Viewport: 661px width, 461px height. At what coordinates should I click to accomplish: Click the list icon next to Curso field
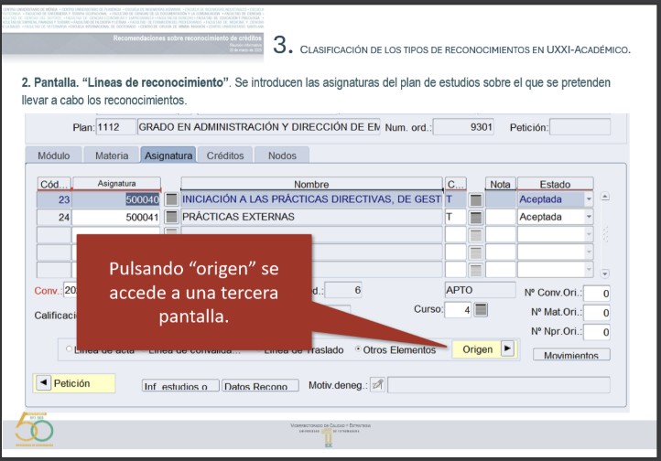pos(482,309)
